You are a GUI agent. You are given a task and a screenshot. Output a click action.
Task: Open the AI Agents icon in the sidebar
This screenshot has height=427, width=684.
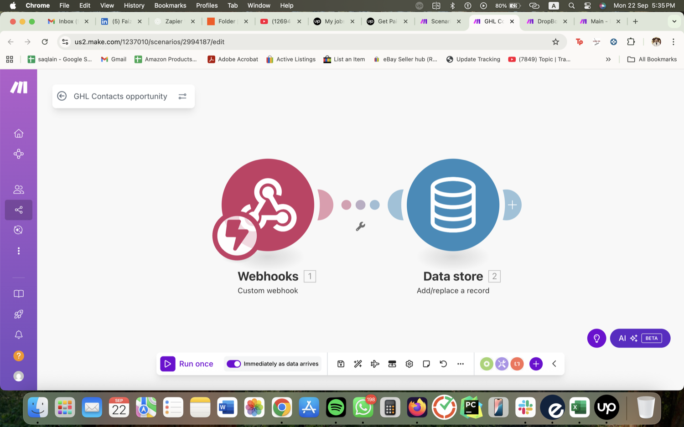(x=19, y=230)
